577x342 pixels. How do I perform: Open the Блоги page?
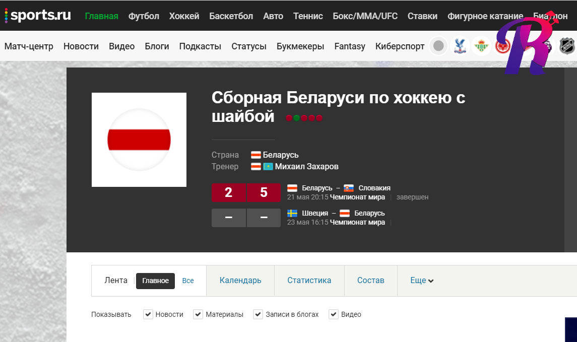(157, 46)
